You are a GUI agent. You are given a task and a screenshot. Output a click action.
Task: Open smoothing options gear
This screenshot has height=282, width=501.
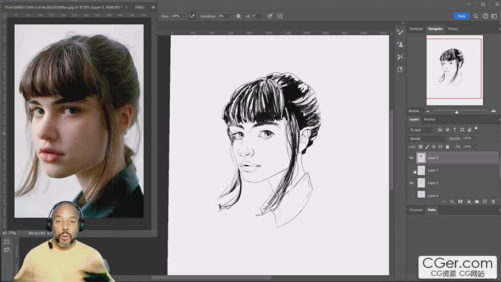pos(239,16)
